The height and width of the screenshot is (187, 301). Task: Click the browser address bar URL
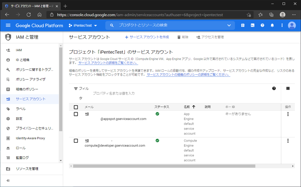point(140,15)
